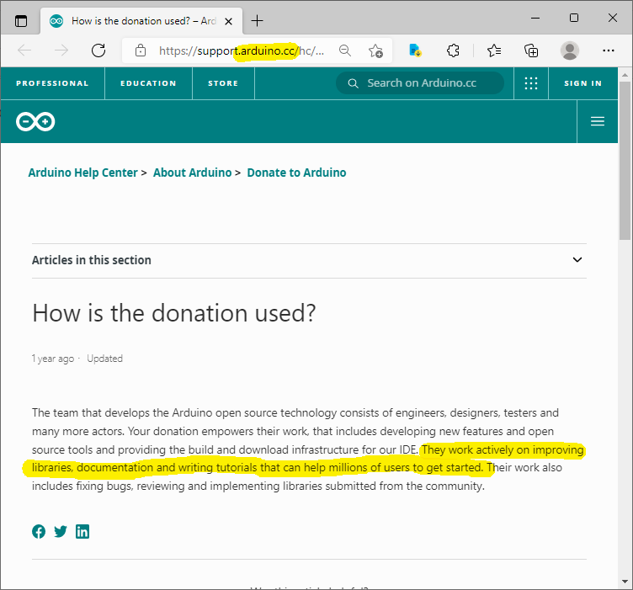
Task: Go forward to the next page
Action: (x=61, y=50)
